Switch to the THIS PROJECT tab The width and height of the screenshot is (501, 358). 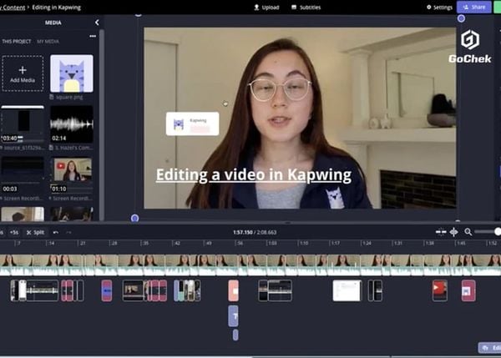pos(17,42)
